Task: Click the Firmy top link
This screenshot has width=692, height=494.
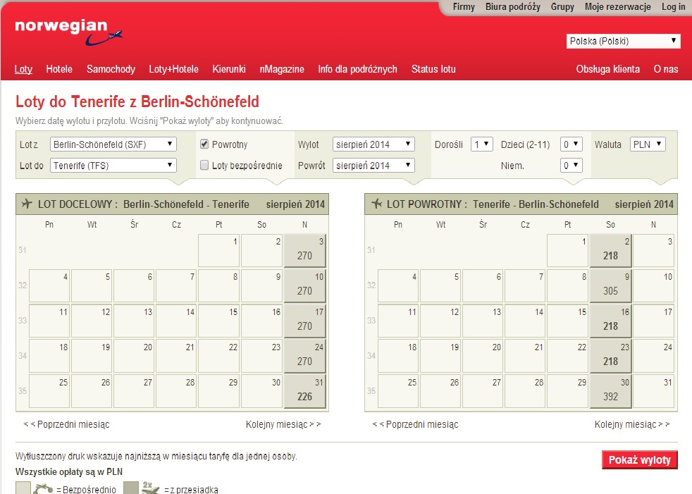Action: (464, 6)
